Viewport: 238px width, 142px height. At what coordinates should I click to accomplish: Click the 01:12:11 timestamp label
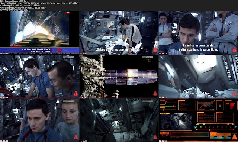click(83, 141)
